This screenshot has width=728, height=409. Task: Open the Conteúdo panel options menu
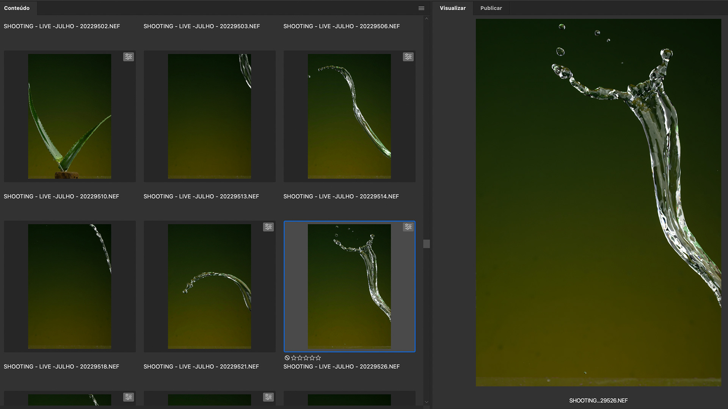[x=421, y=8]
